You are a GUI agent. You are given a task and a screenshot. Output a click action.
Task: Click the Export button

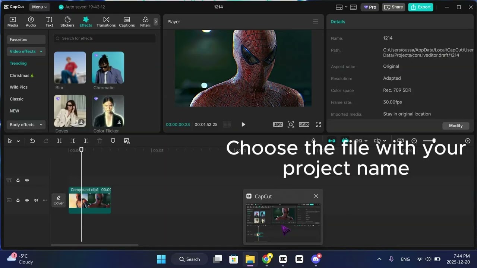click(x=421, y=7)
